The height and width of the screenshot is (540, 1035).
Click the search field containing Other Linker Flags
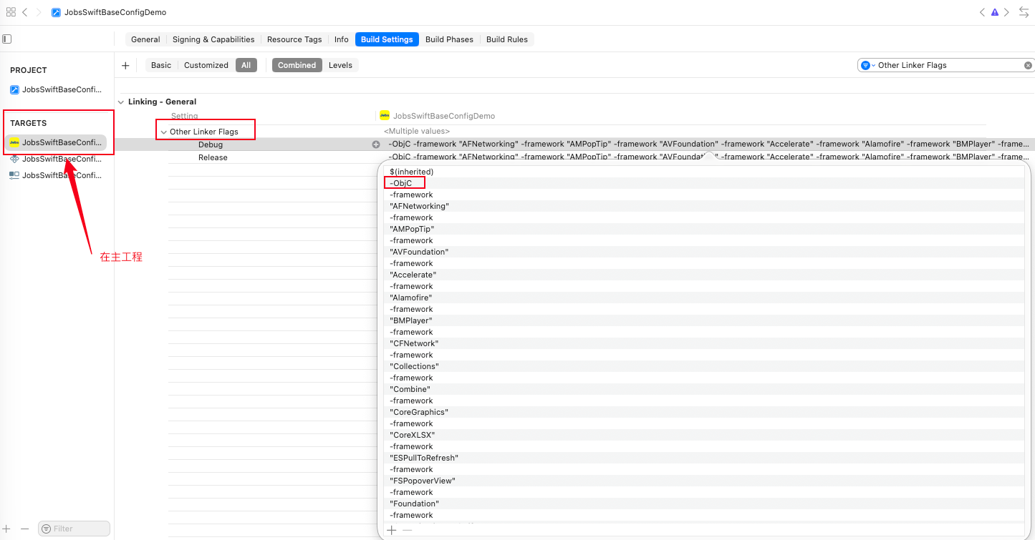(x=945, y=65)
